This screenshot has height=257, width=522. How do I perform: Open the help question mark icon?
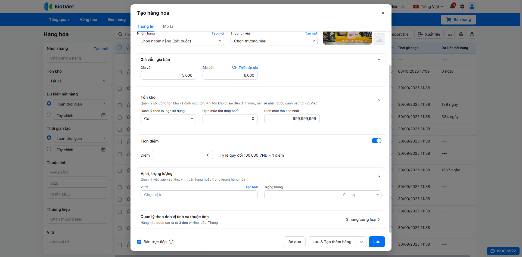click(472, 34)
